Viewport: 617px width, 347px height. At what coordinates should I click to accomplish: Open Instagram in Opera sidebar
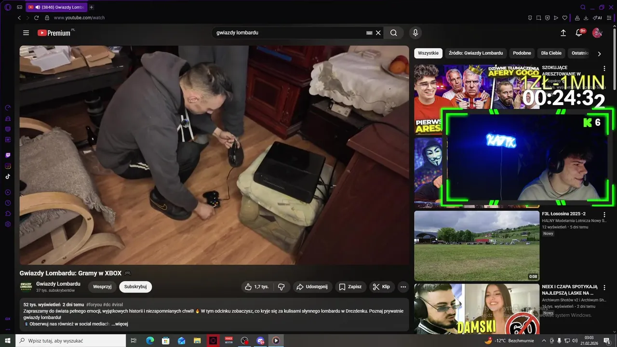(x=8, y=166)
